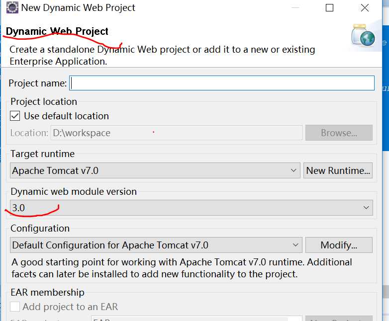The image size is (389, 321).
Task: Click the Target runtime dropdown arrow
Action: click(293, 170)
